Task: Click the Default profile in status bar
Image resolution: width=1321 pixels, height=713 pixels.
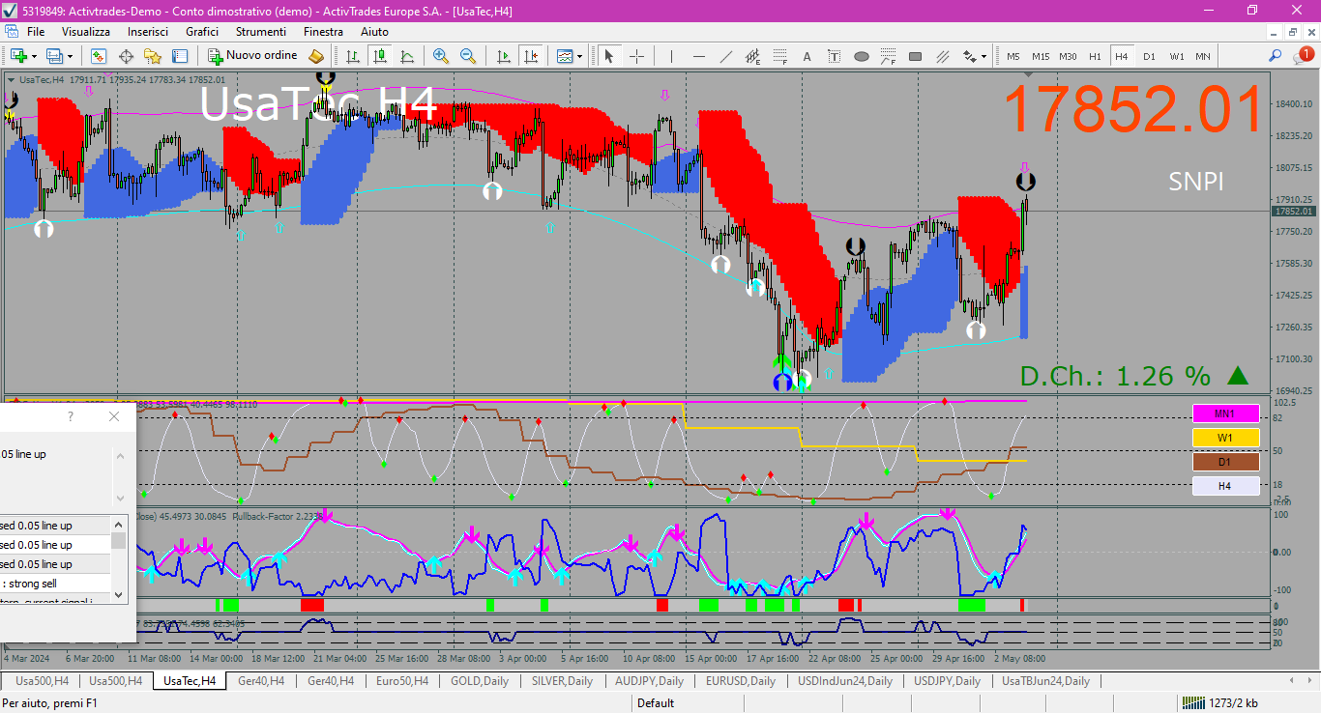Action: (656, 702)
